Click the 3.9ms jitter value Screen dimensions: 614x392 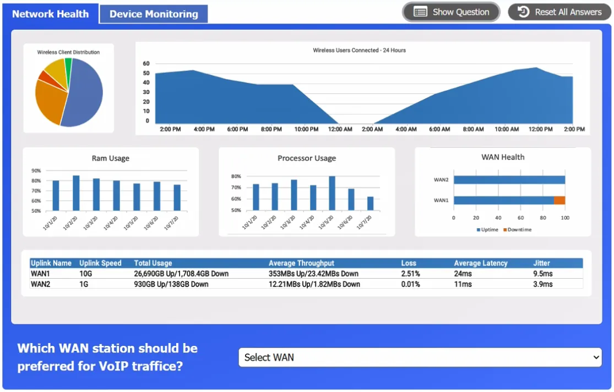(543, 284)
